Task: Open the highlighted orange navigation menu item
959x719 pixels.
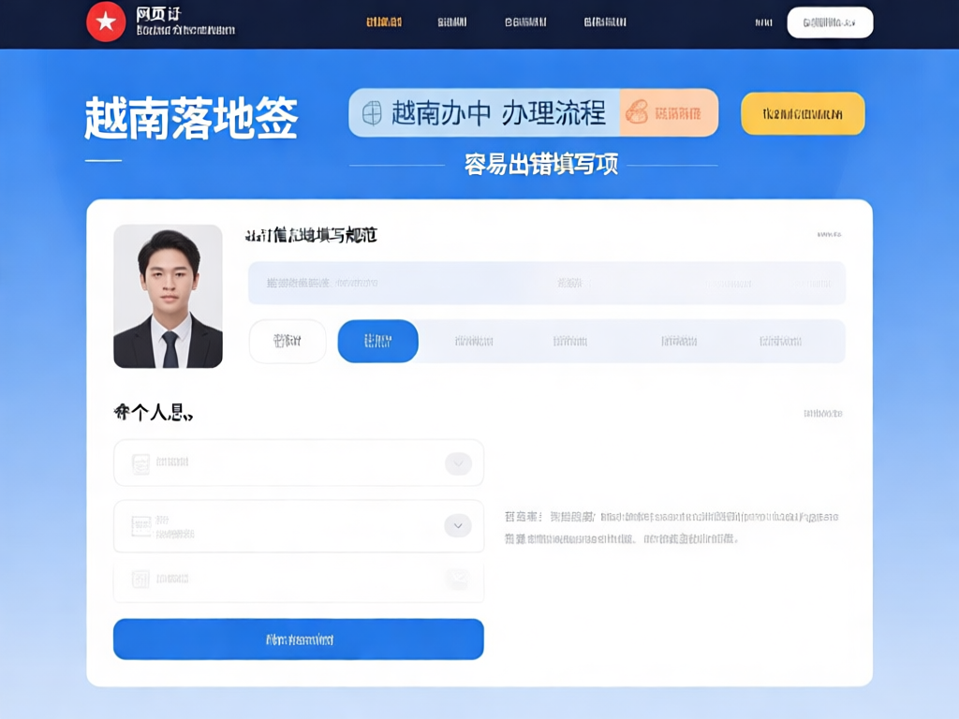Action: (x=384, y=22)
